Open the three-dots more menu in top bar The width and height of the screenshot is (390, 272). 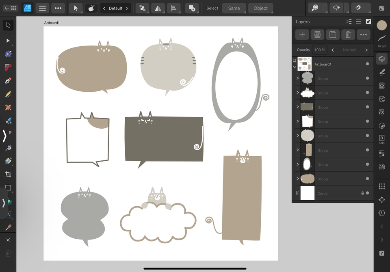point(58,8)
